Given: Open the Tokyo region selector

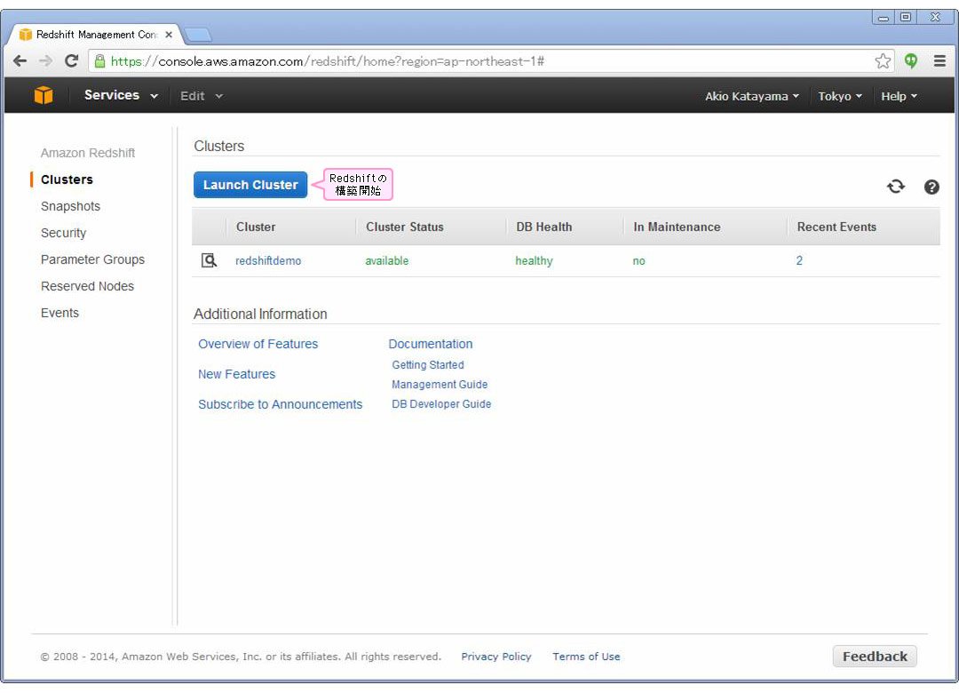Looking at the screenshot, I should (x=840, y=96).
